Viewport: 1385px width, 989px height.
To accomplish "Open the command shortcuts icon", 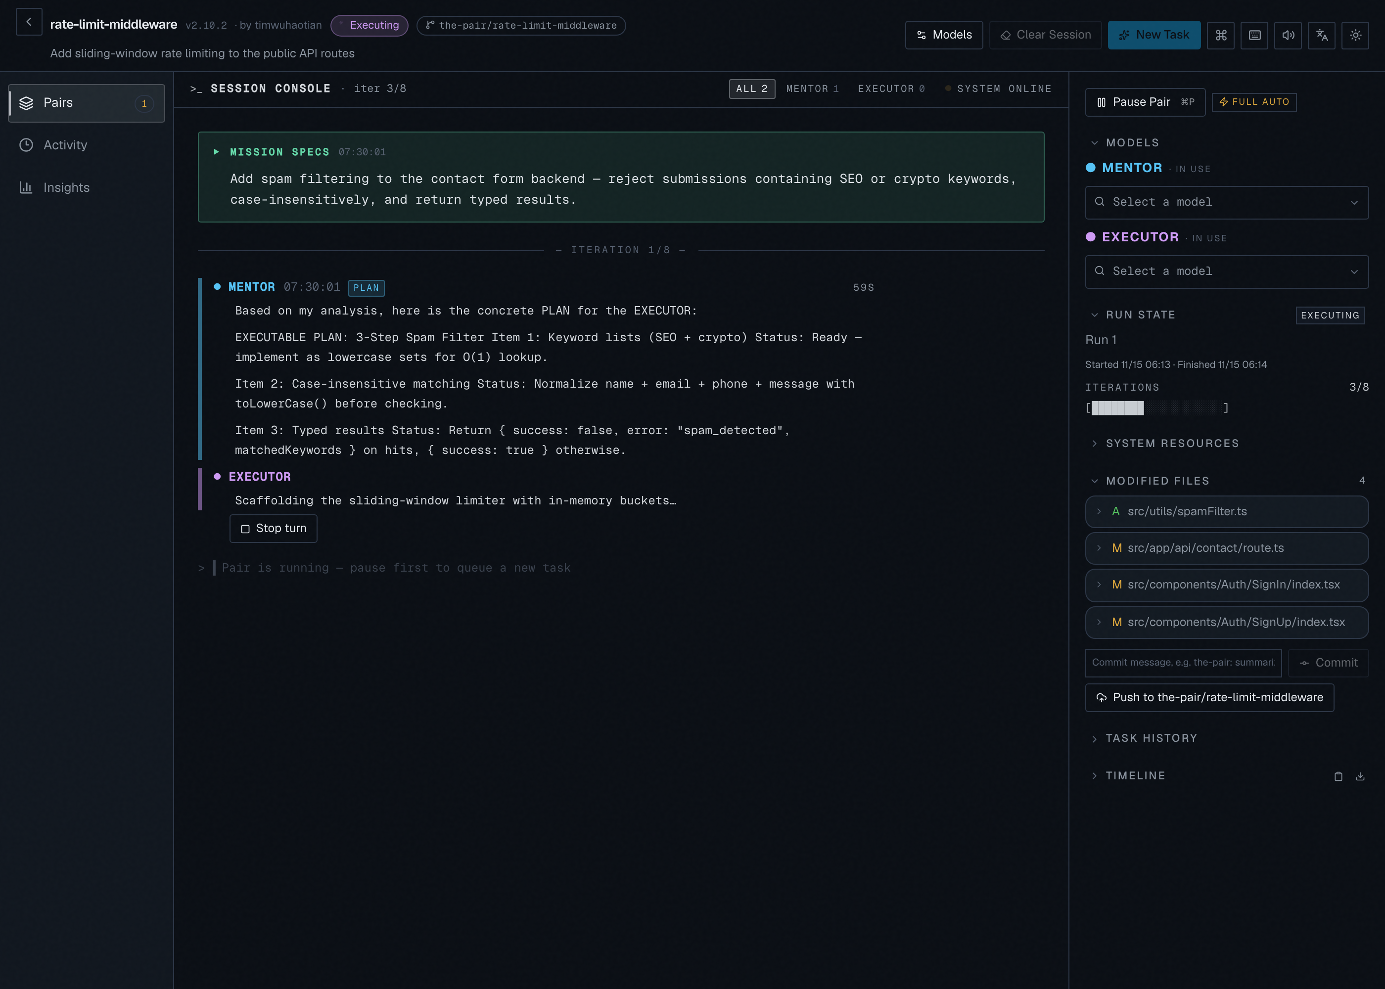I will tap(1221, 35).
